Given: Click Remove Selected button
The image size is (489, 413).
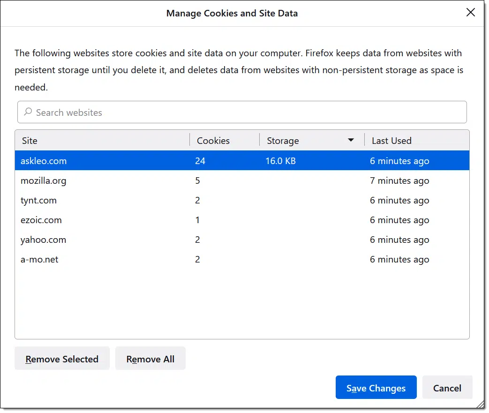Looking at the screenshot, I should [x=62, y=359].
